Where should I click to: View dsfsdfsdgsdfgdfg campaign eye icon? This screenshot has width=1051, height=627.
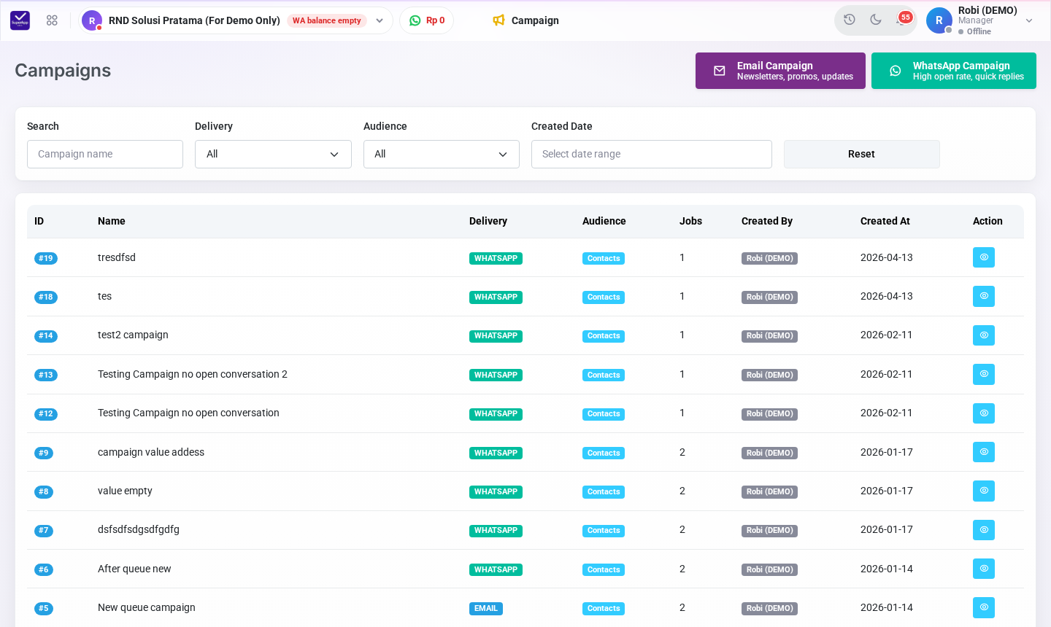[x=984, y=530]
